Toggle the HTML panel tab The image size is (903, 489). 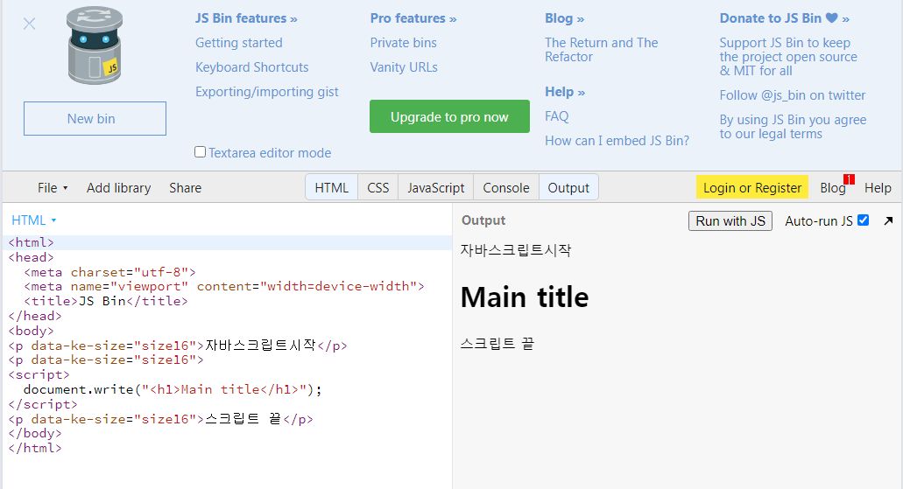(x=332, y=187)
